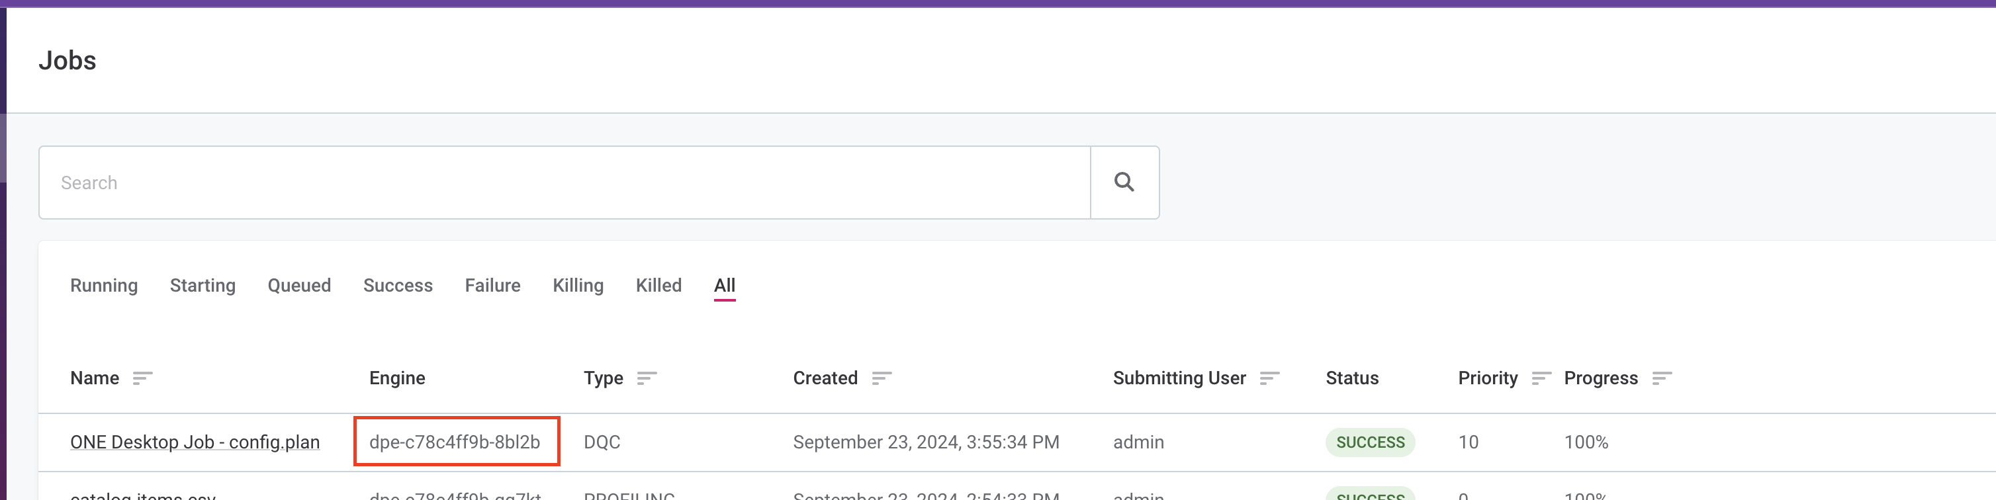Click the Engine column header

coord(396,378)
